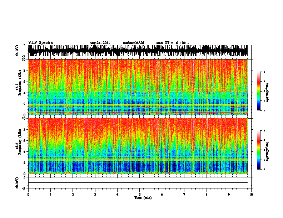Screen dimensions: 283x218
Task: Click the ch.1 color scale bar
Action: (x=259, y=91)
